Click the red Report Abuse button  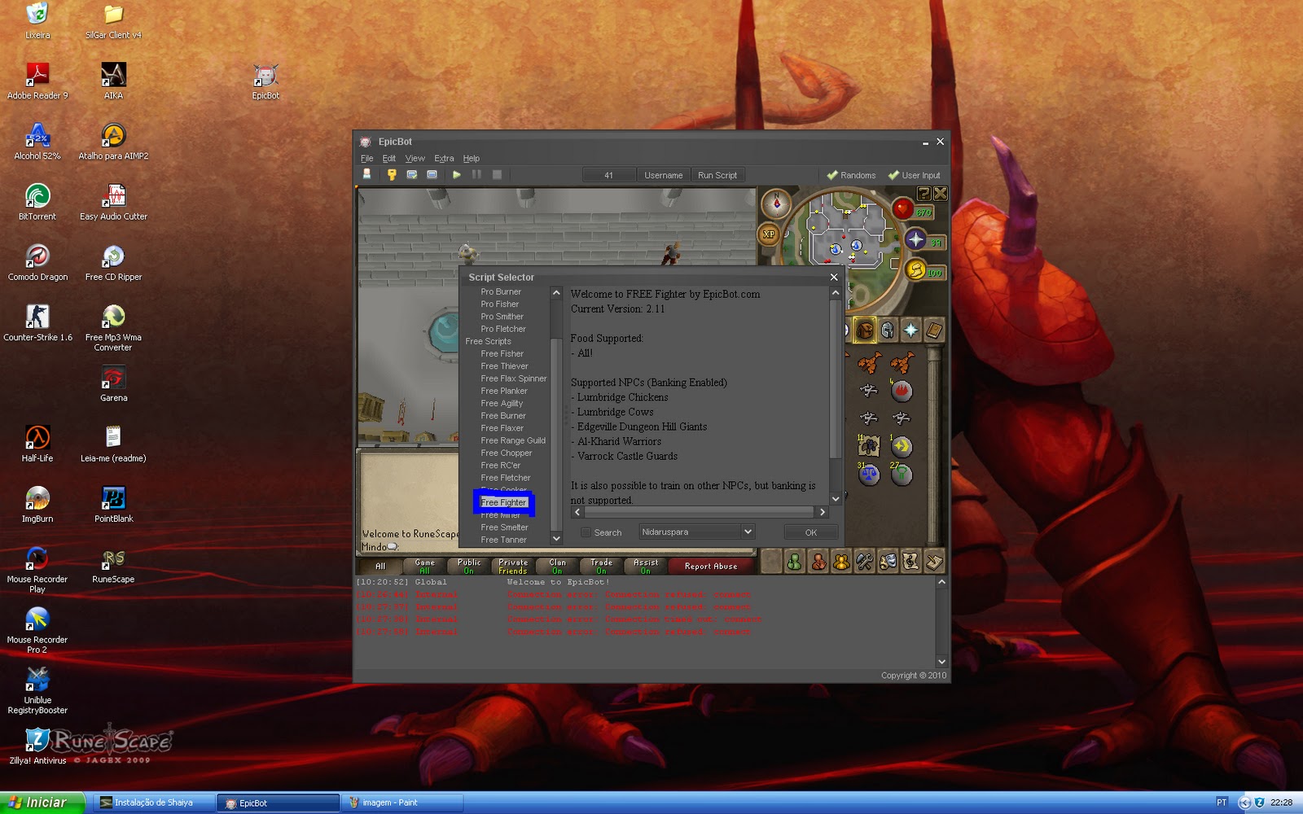711,566
